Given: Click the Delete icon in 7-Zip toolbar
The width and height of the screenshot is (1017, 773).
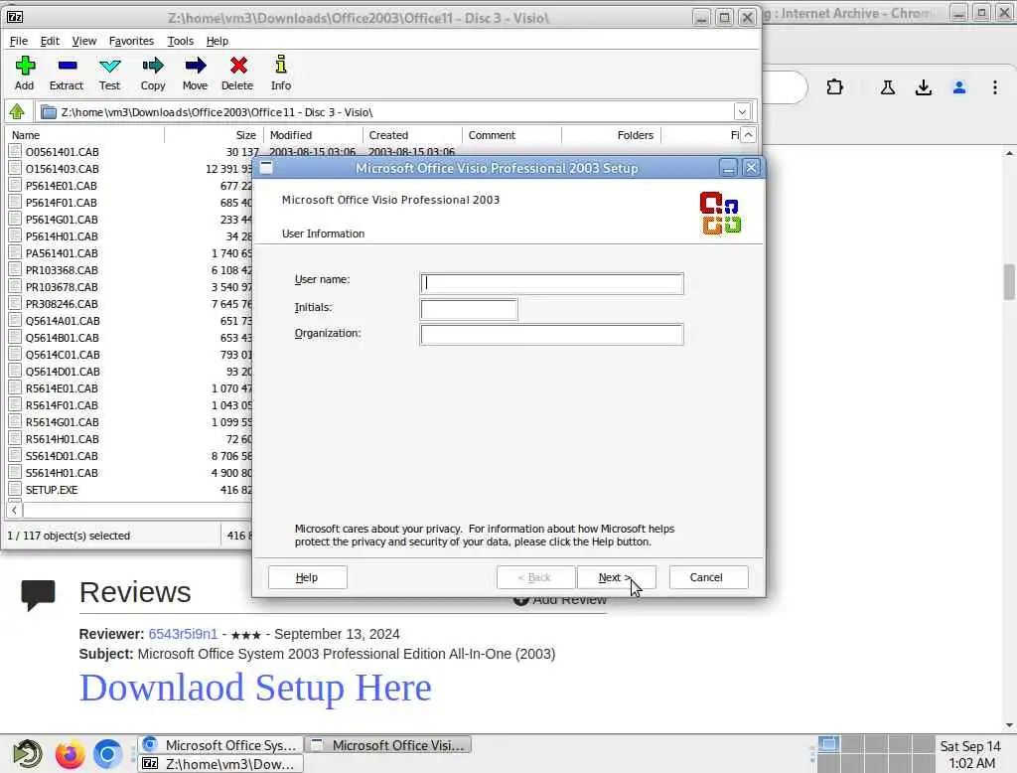Looking at the screenshot, I should point(238,66).
